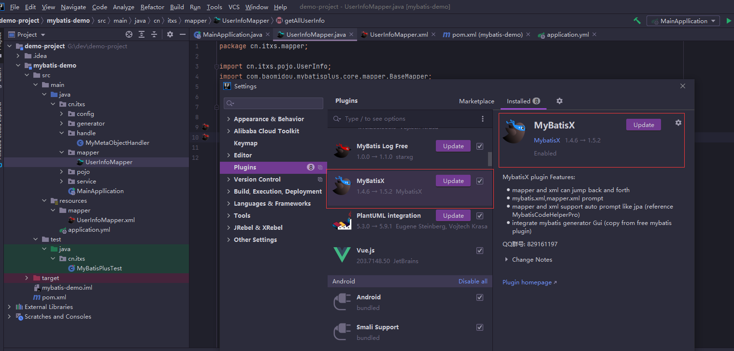The width and height of the screenshot is (734, 351).
Task: Update the PlantUML integration plugin
Action: click(x=453, y=215)
